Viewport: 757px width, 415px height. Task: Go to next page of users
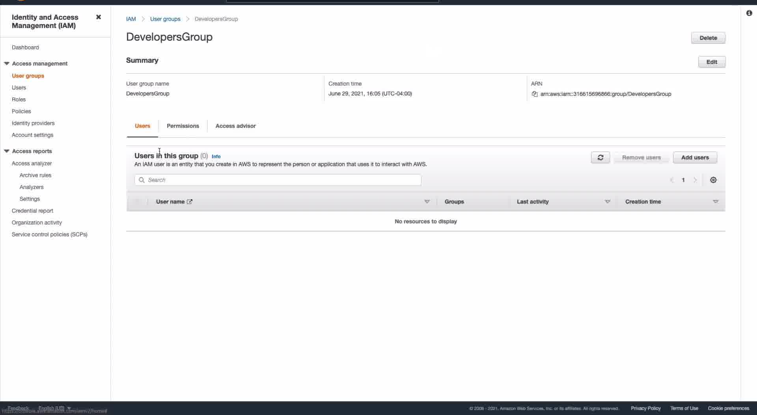pos(695,180)
